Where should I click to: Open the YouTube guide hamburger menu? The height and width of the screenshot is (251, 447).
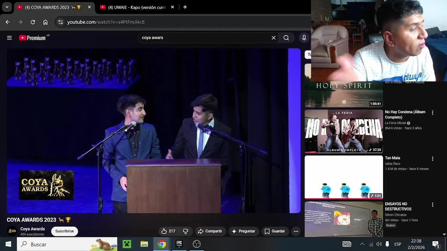pyautogui.click(x=9, y=38)
